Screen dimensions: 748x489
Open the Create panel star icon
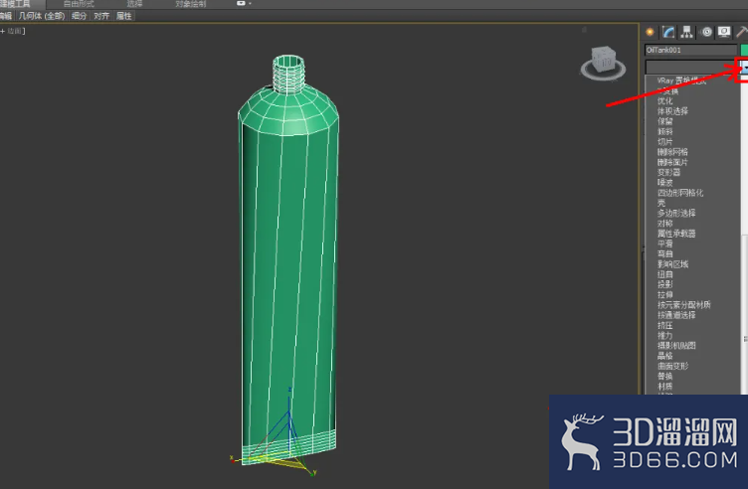click(x=650, y=32)
